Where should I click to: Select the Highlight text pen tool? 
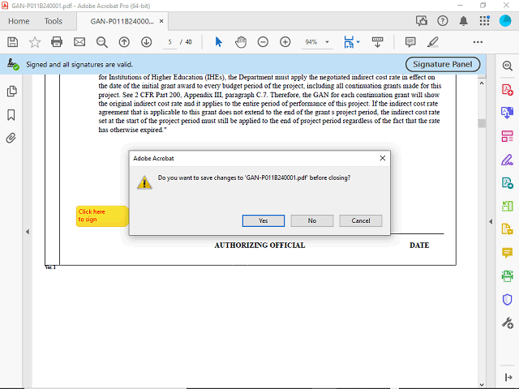click(x=432, y=42)
